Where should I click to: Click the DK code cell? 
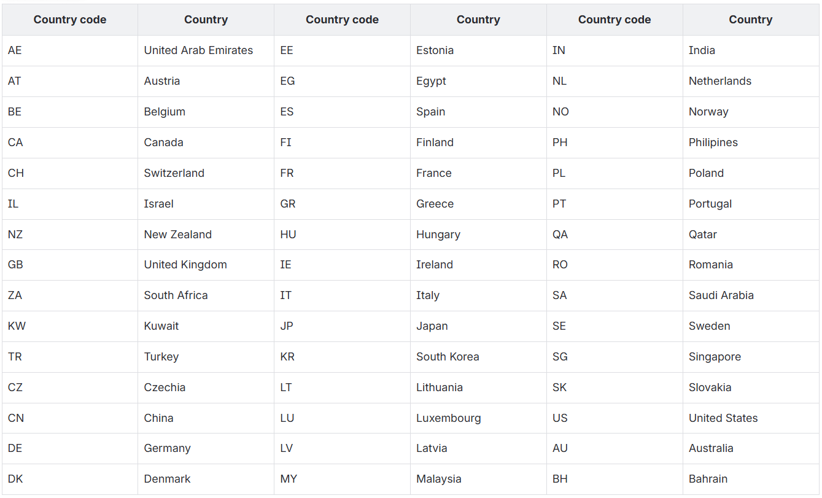[15, 479]
